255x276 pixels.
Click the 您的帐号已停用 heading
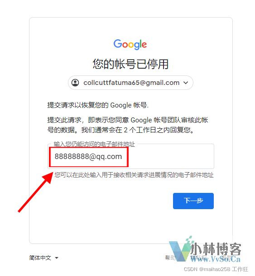tap(130, 64)
